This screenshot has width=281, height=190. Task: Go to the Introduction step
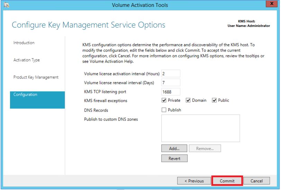pos(24,43)
